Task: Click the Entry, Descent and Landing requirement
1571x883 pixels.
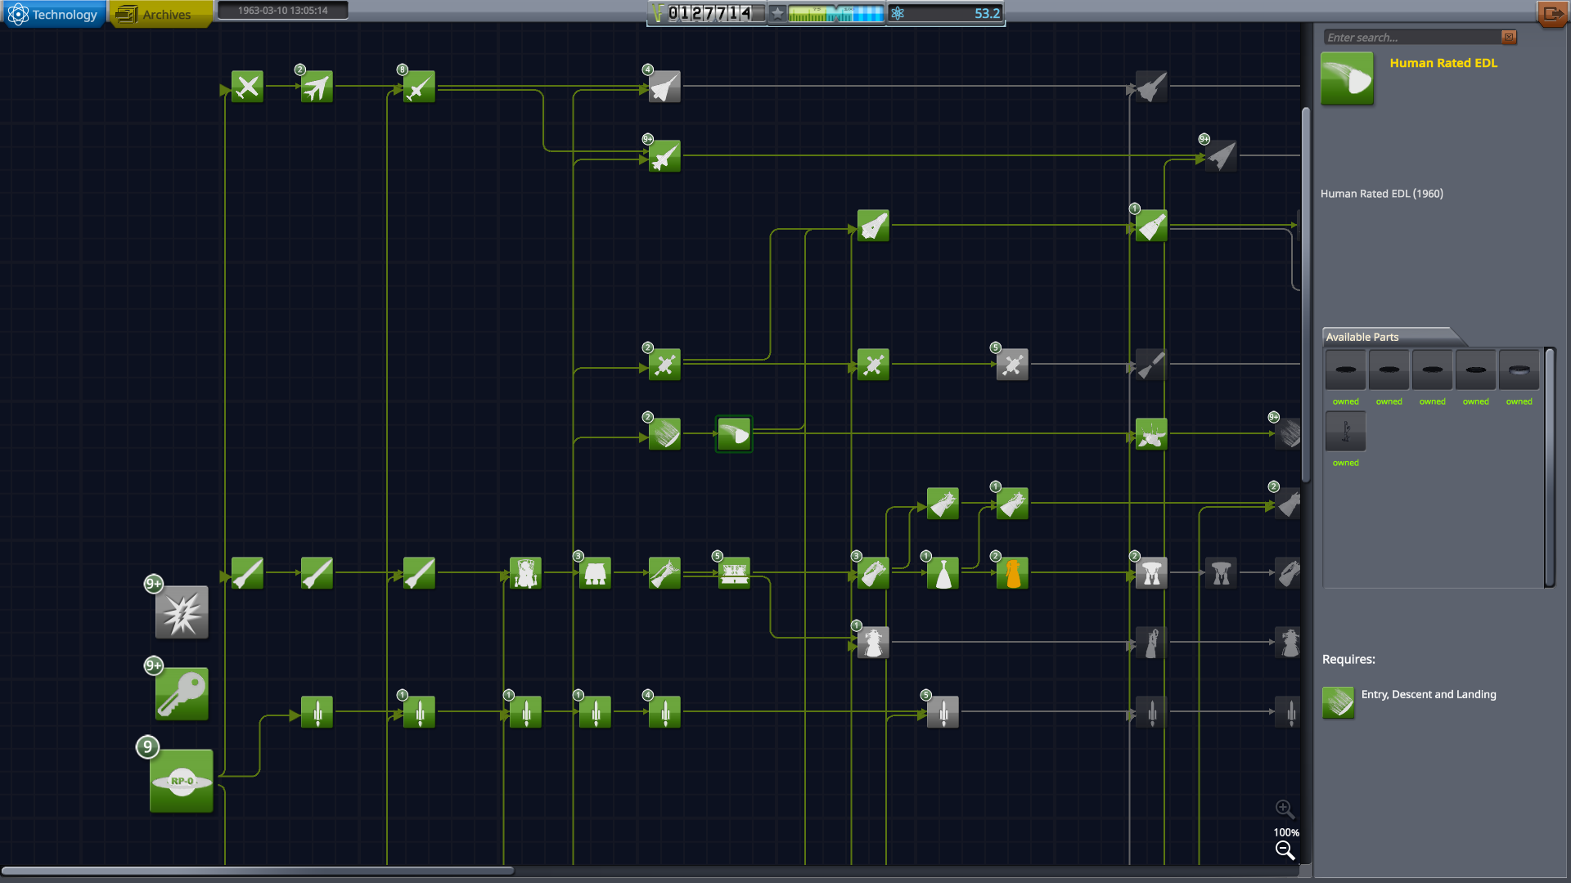Action: 1429,694
